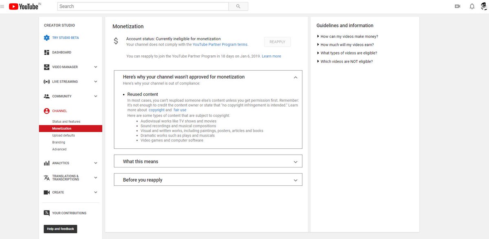This screenshot has height=239, width=489.
Task: Open the Dashboard menu label
Action: pos(62,52)
